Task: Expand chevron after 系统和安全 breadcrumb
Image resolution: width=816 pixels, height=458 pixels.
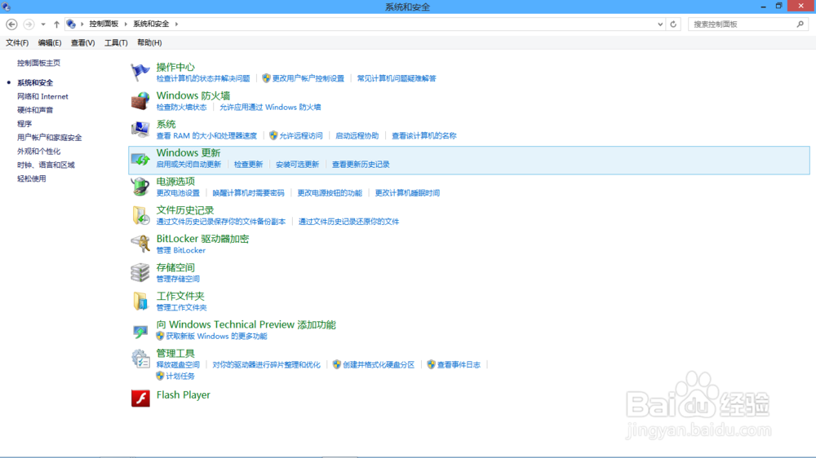Action: click(176, 24)
